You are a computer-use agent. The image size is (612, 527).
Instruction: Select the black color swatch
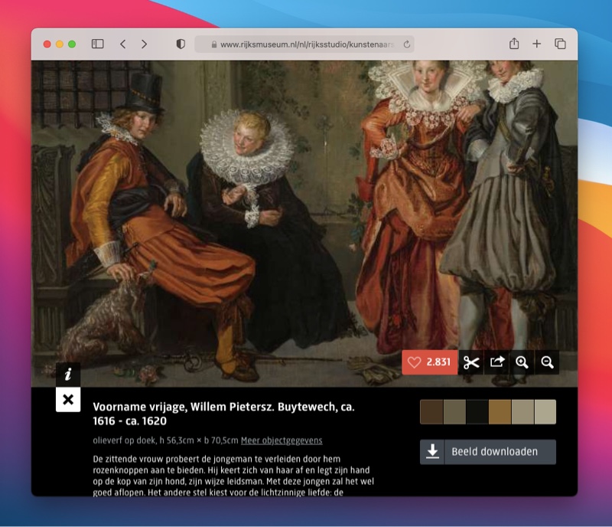(x=477, y=411)
